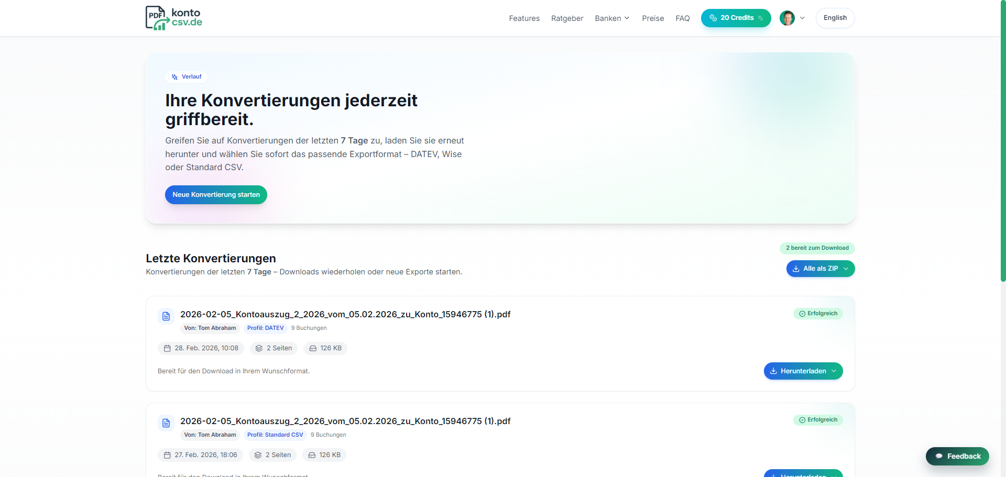
Task: Click the calendar icon beside 28. Feb. 2026
Action: click(x=168, y=348)
